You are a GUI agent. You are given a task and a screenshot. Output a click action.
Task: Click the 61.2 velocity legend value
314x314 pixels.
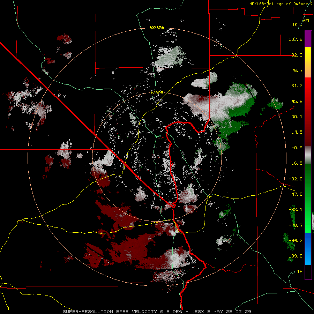[x=297, y=86]
